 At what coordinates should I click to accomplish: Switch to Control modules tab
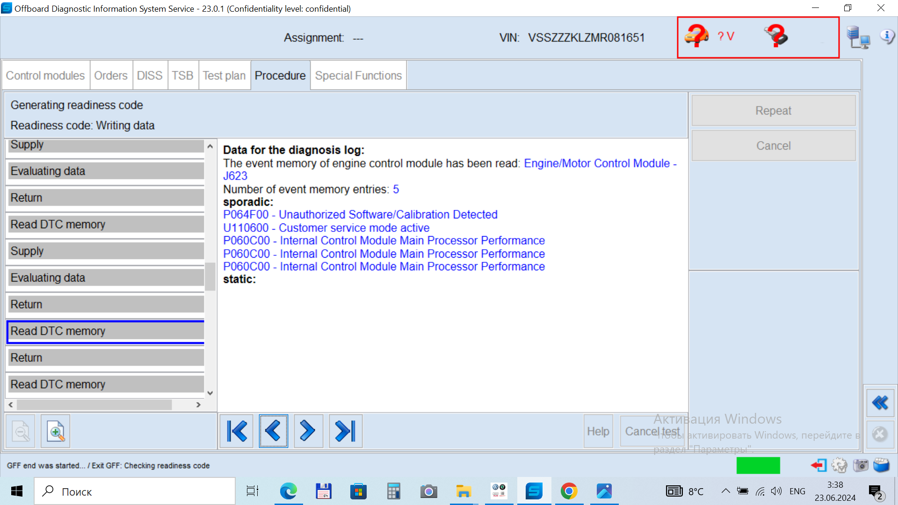45,75
